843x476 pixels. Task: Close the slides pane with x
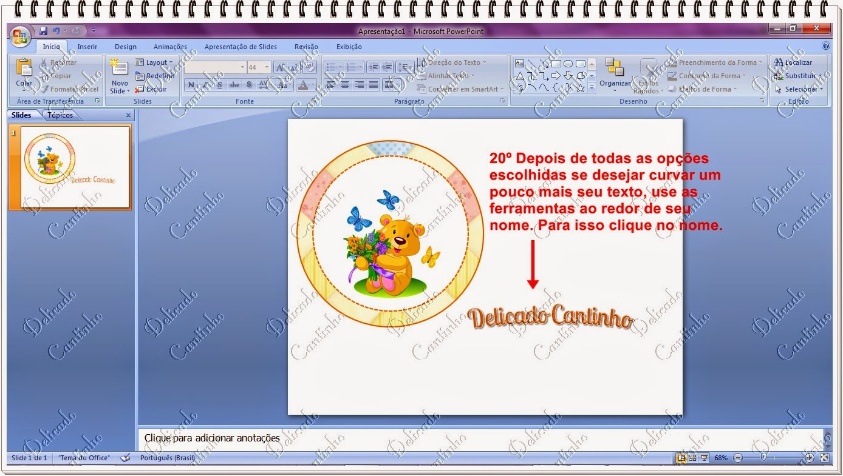pyautogui.click(x=128, y=115)
